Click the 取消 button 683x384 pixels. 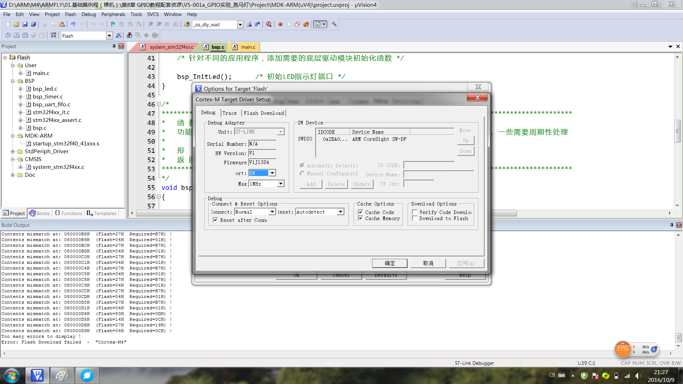click(428, 263)
